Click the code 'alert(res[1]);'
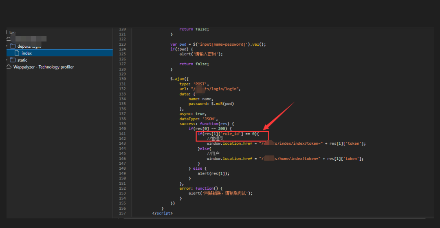Image resolution: width=440 pixels, height=228 pixels. click(213, 173)
